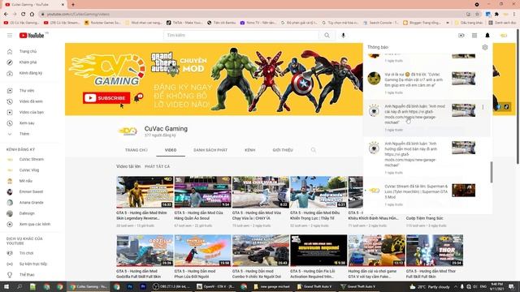Open new garage michael folder in taskbar

point(272,286)
